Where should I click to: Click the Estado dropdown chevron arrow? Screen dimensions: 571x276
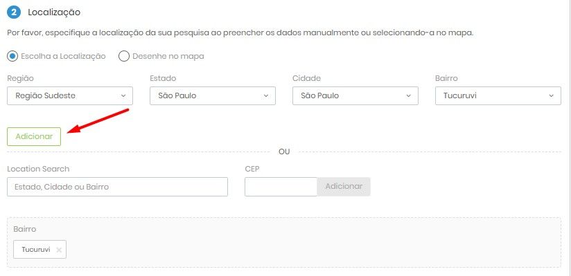pyautogui.click(x=266, y=95)
